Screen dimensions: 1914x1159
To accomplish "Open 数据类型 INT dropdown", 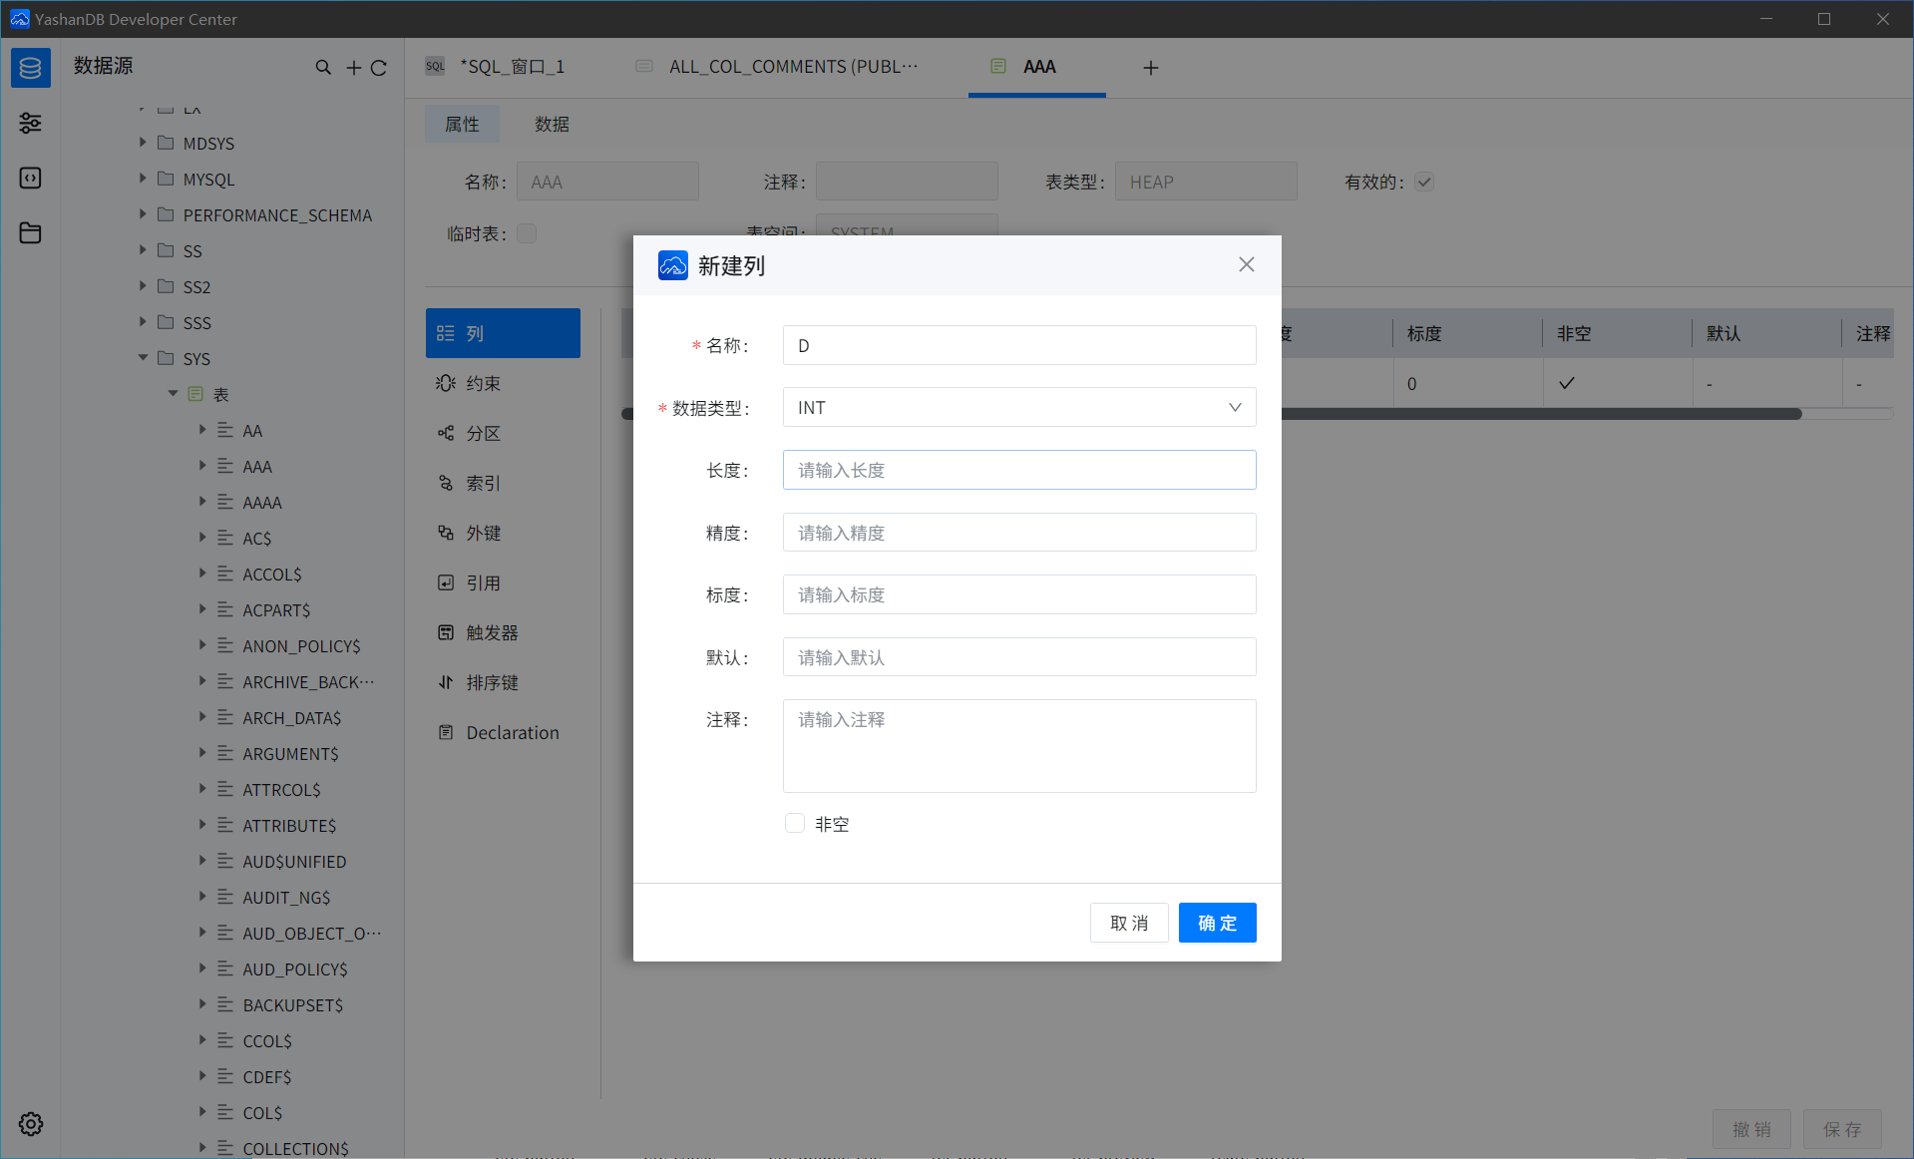I will (x=1019, y=407).
